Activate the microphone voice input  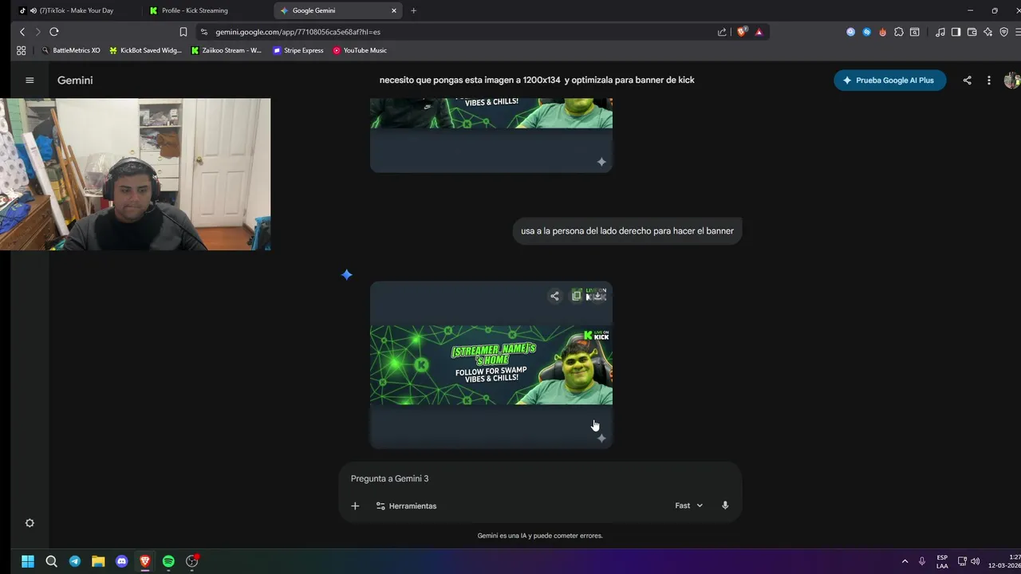pos(725,505)
